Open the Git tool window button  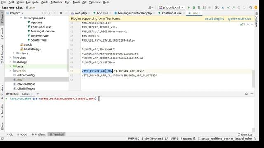(x=9, y=134)
